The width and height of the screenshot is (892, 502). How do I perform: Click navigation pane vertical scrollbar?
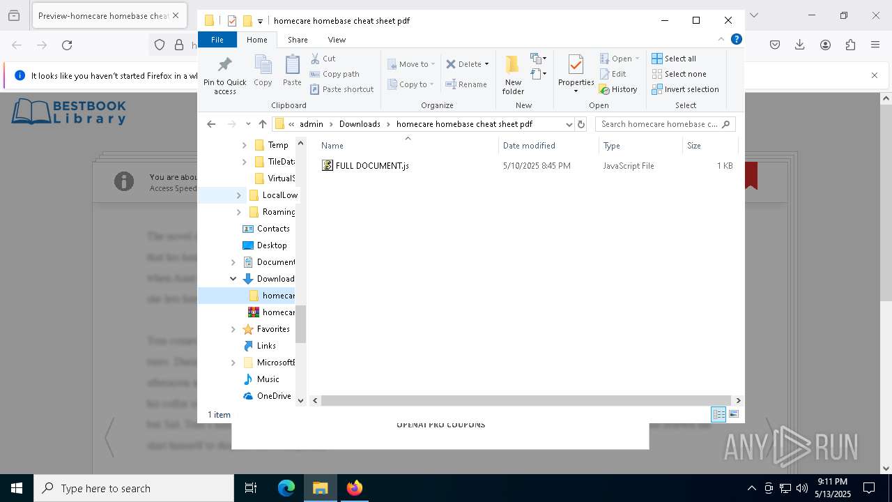coord(301,324)
